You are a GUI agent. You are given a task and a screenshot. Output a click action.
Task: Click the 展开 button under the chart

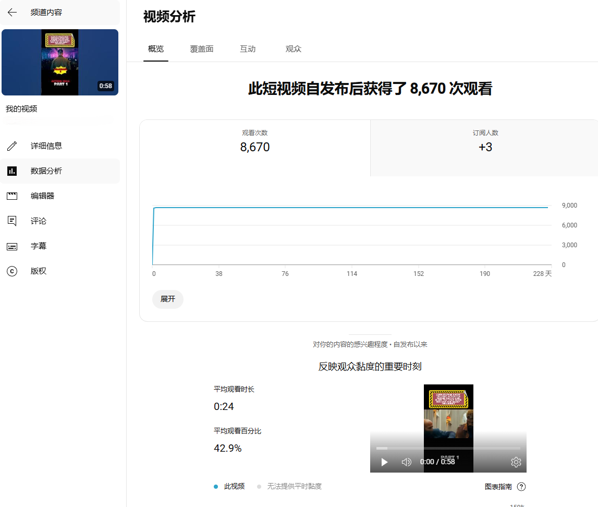point(168,299)
